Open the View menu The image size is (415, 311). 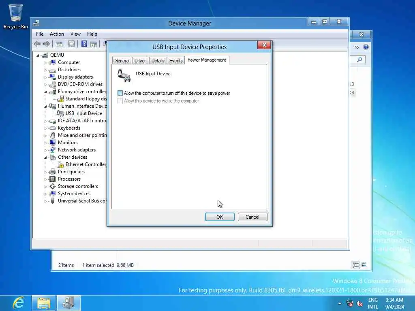75,34
